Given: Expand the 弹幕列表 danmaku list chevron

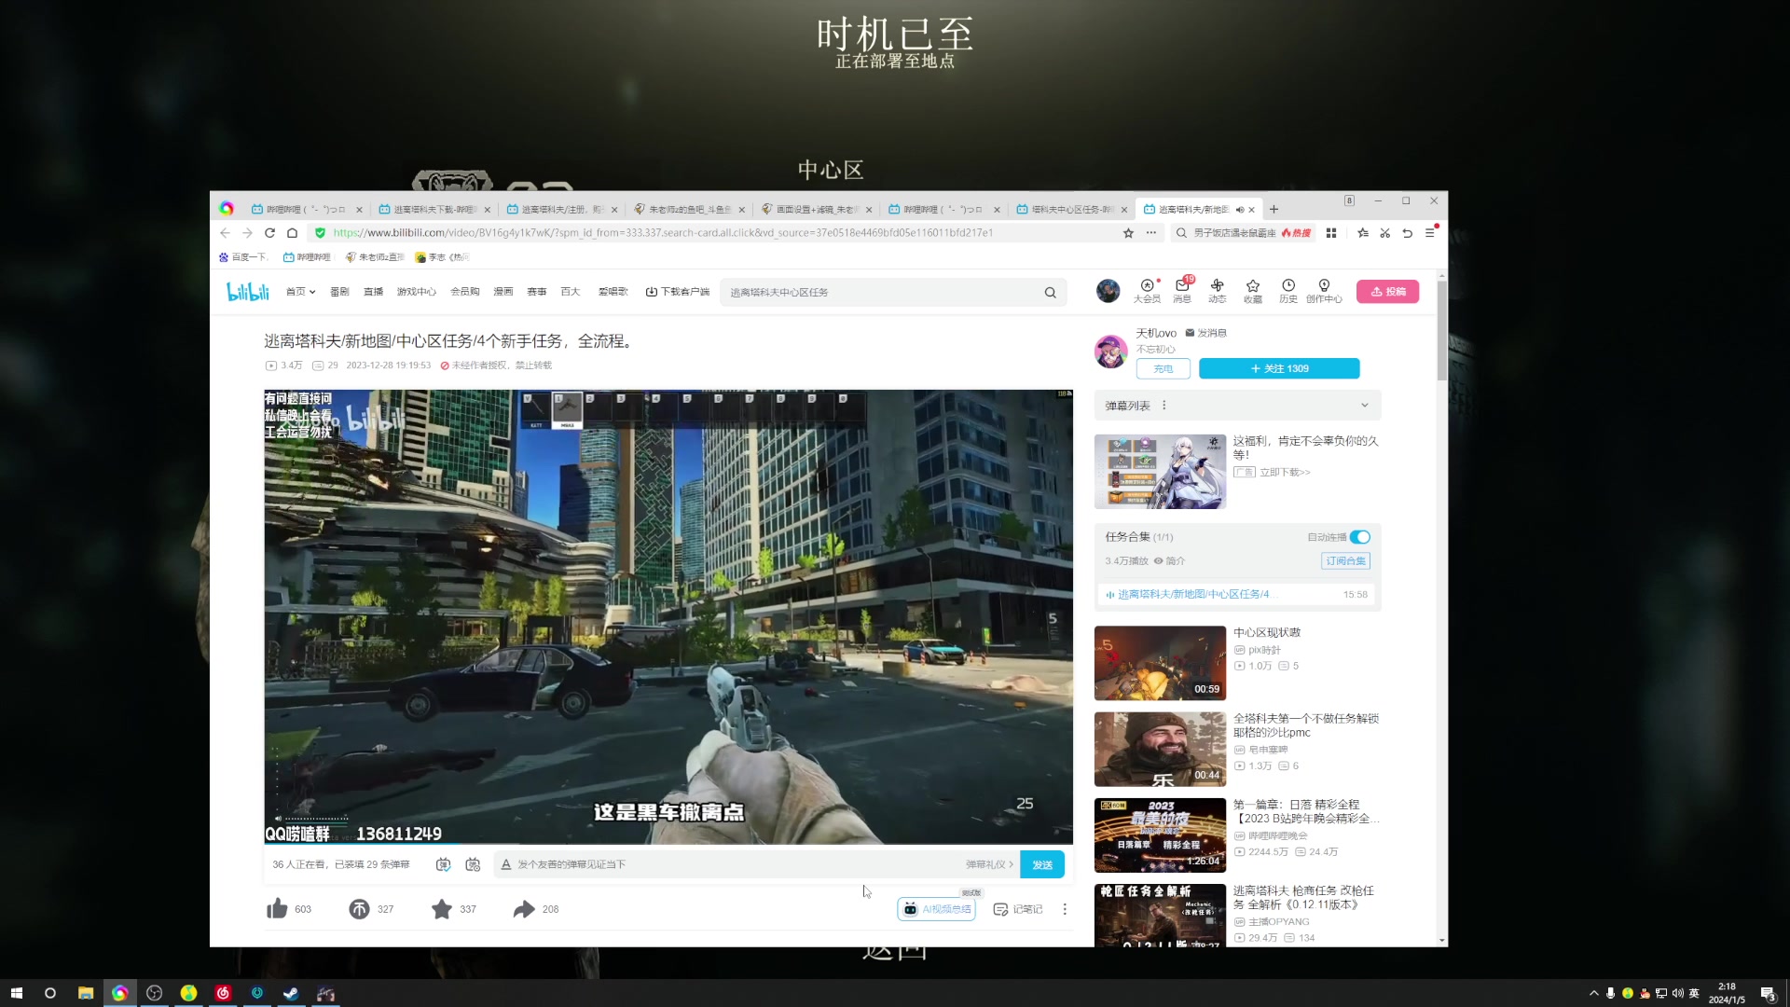Looking at the screenshot, I should click(x=1364, y=406).
